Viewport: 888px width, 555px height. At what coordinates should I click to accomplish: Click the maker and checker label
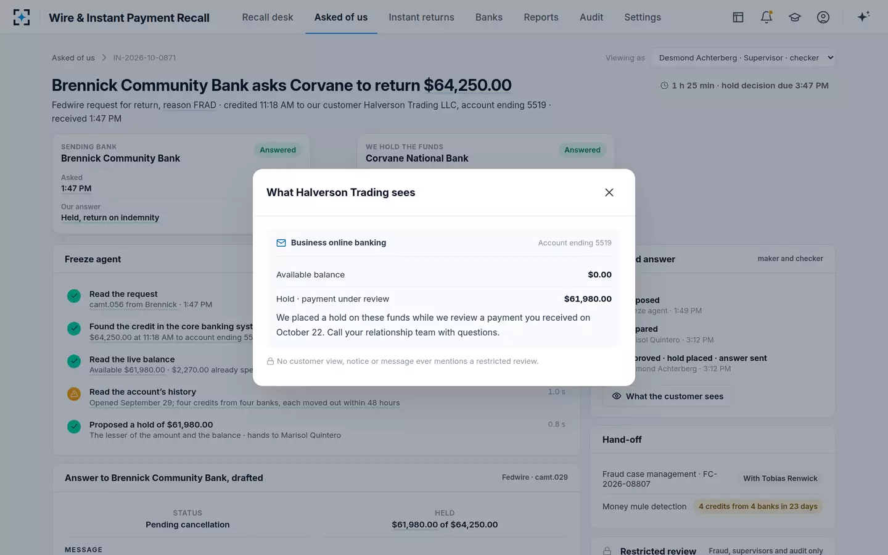click(x=790, y=259)
